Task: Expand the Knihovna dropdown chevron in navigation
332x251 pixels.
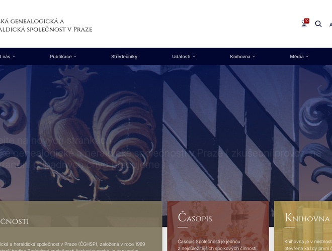Action: tap(254, 56)
